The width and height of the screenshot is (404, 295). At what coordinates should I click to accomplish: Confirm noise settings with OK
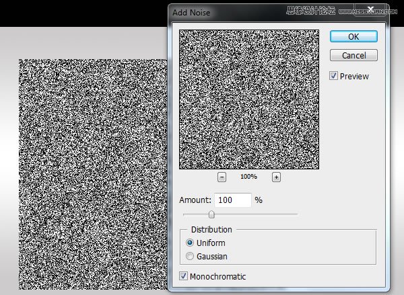pos(353,36)
